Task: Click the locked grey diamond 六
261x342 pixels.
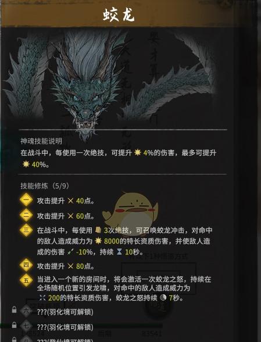Action: 26,311
